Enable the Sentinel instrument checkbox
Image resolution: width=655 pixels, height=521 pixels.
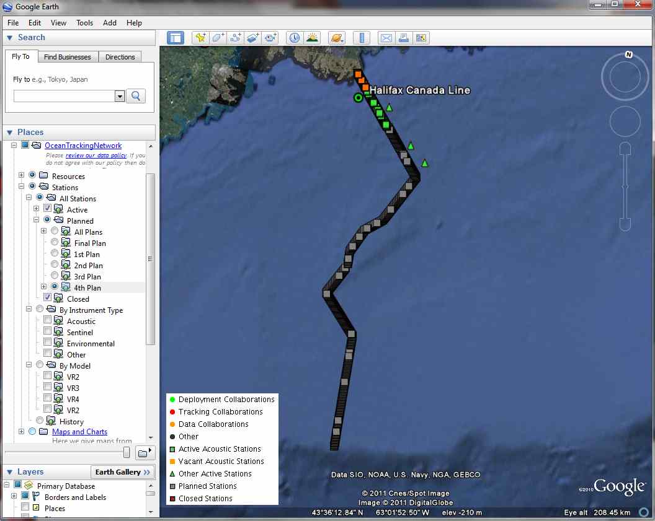point(48,331)
